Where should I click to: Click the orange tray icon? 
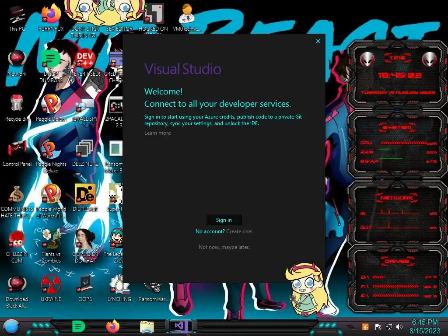coord(365,326)
